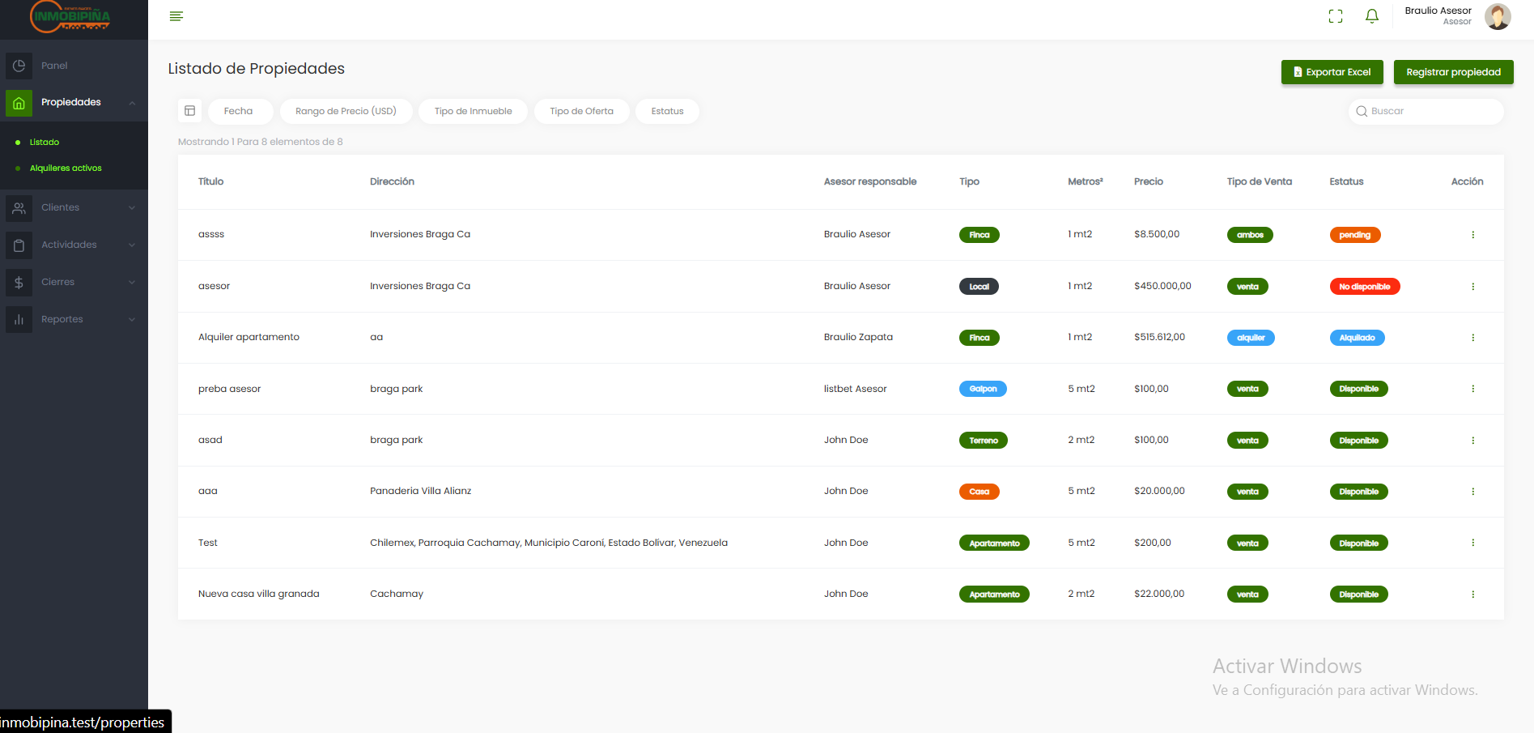The image size is (1534, 733).
Task: Click the orange Casa type badge
Action: [x=979, y=492]
